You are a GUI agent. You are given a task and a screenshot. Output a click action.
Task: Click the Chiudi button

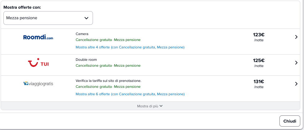pyautogui.click(x=290, y=121)
